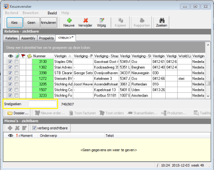Click the Geen button
214x170 pixels.
(x=31, y=23)
